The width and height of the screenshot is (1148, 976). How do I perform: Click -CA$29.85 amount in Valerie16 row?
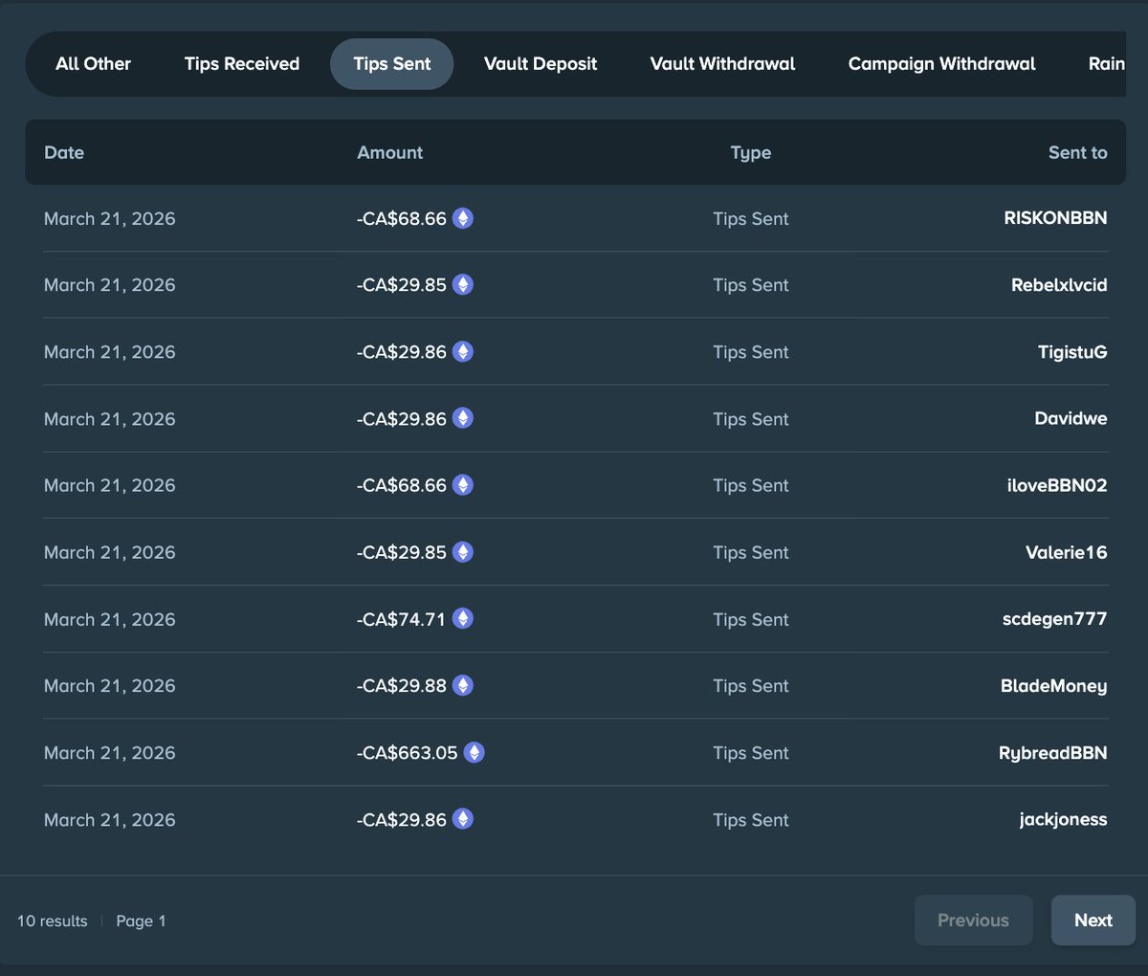pos(402,552)
